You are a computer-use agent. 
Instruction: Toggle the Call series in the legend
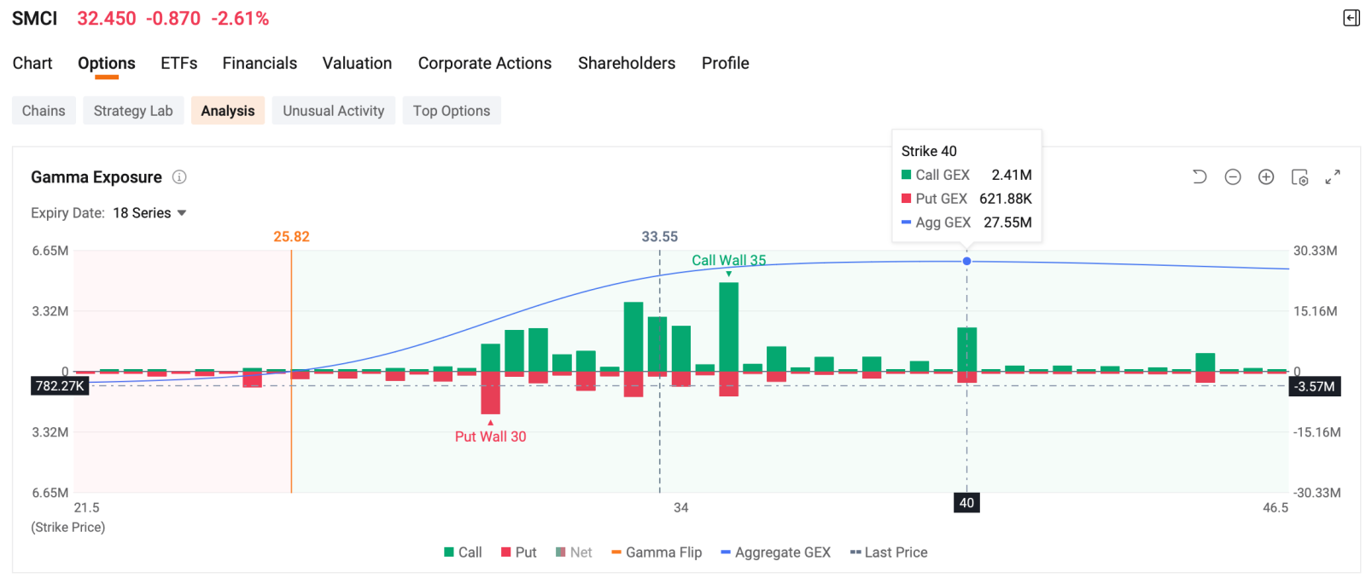(x=463, y=552)
